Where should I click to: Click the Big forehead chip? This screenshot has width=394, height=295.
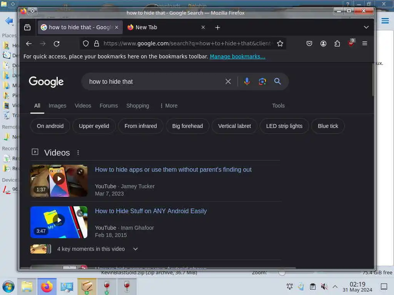(187, 126)
